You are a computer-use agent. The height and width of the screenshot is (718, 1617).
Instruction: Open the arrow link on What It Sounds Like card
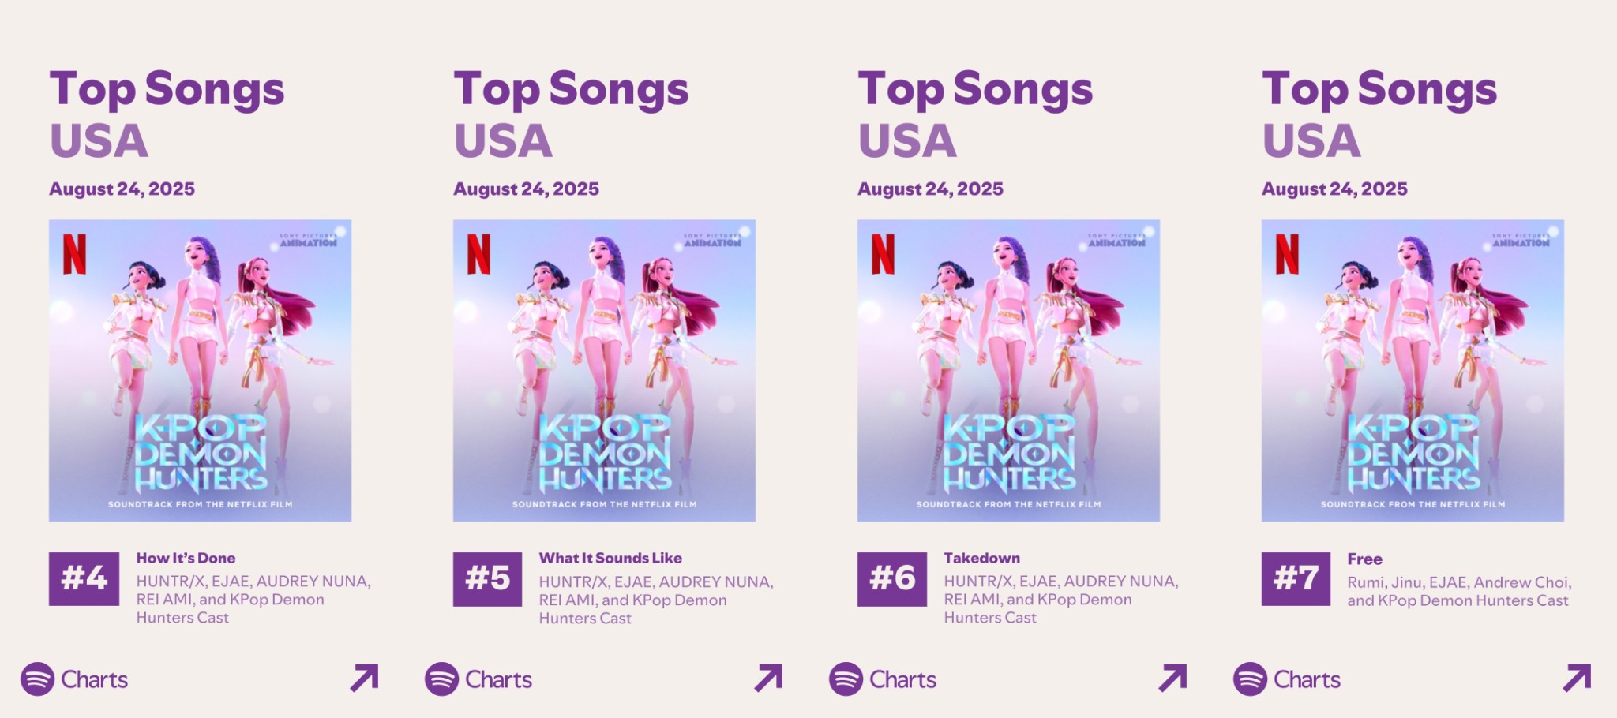769,678
